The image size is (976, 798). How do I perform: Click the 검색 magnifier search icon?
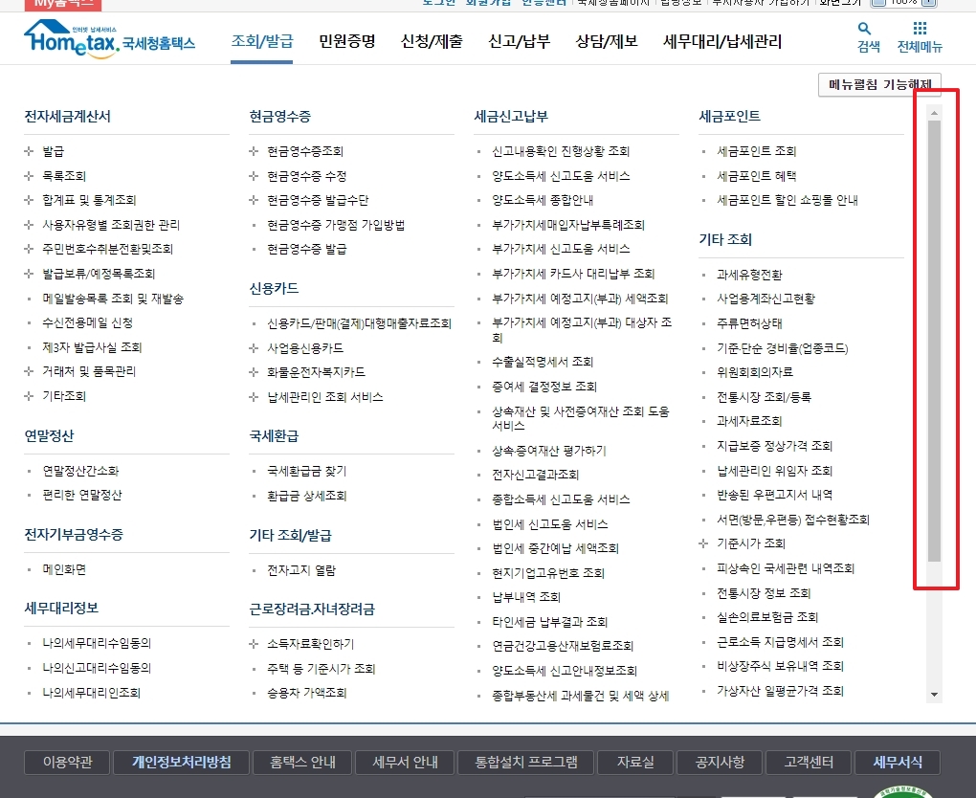click(x=863, y=36)
